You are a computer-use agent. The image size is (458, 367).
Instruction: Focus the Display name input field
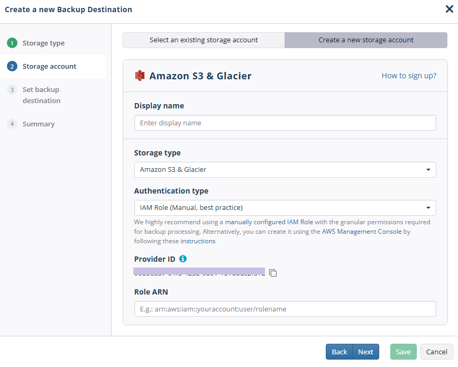pyautogui.click(x=285, y=123)
